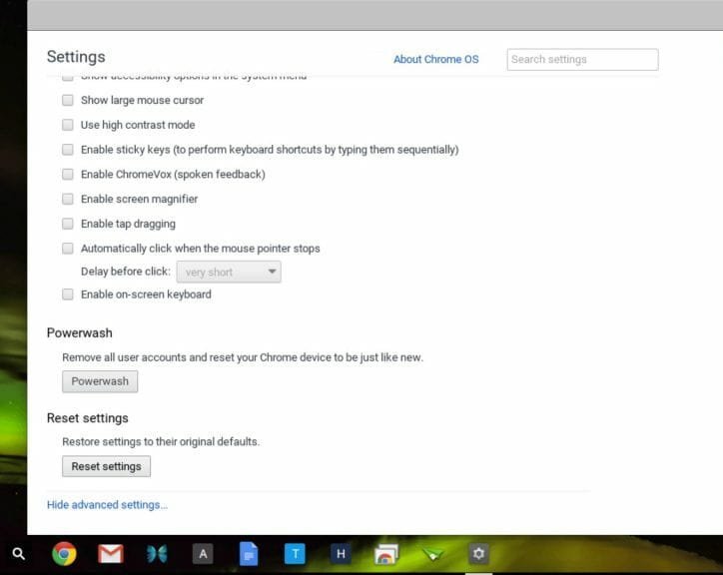Click the Search settings input field
This screenshot has height=575, width=723.
click(582, 59)
